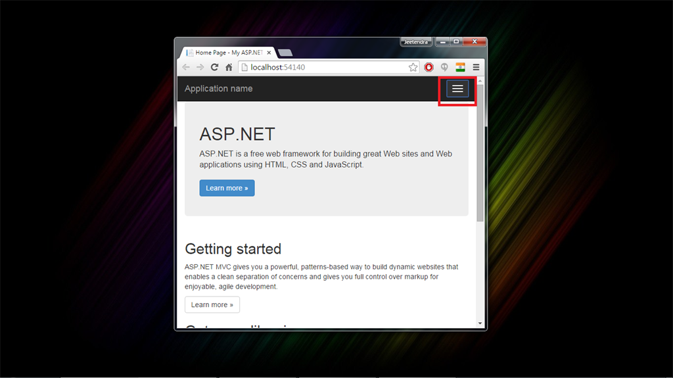Click the page scrollbar up arrow

click(480, 81)
